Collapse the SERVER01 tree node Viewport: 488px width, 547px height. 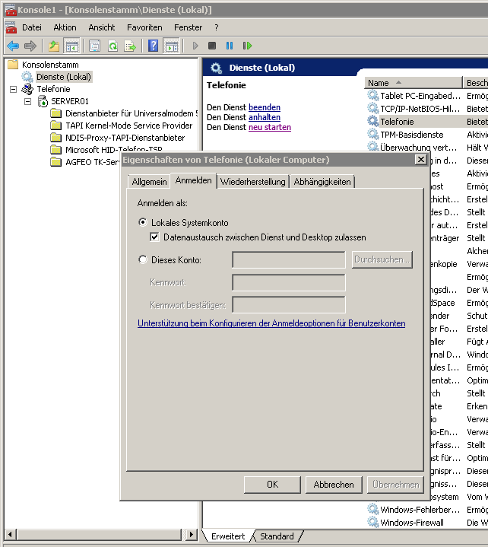[x=27, y=101]
